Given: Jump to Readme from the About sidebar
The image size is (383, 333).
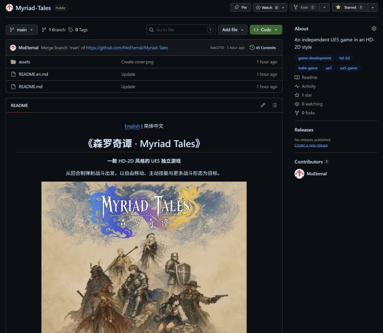Looking at the screenshot, I should click(x=306, y=78).
